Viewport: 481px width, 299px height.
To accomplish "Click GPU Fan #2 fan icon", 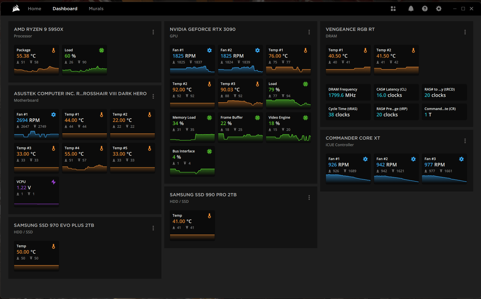I will point(257,50).
